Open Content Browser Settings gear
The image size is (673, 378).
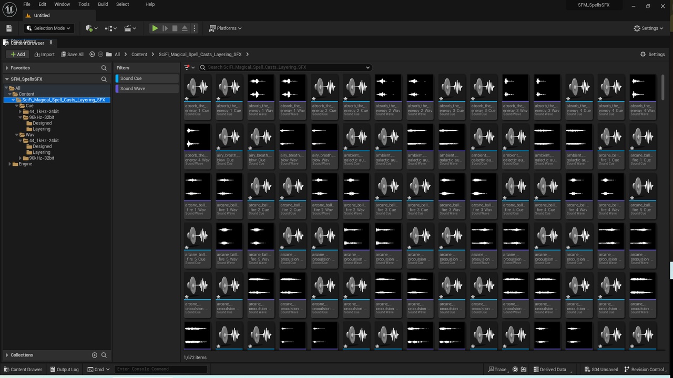[652, 54]
